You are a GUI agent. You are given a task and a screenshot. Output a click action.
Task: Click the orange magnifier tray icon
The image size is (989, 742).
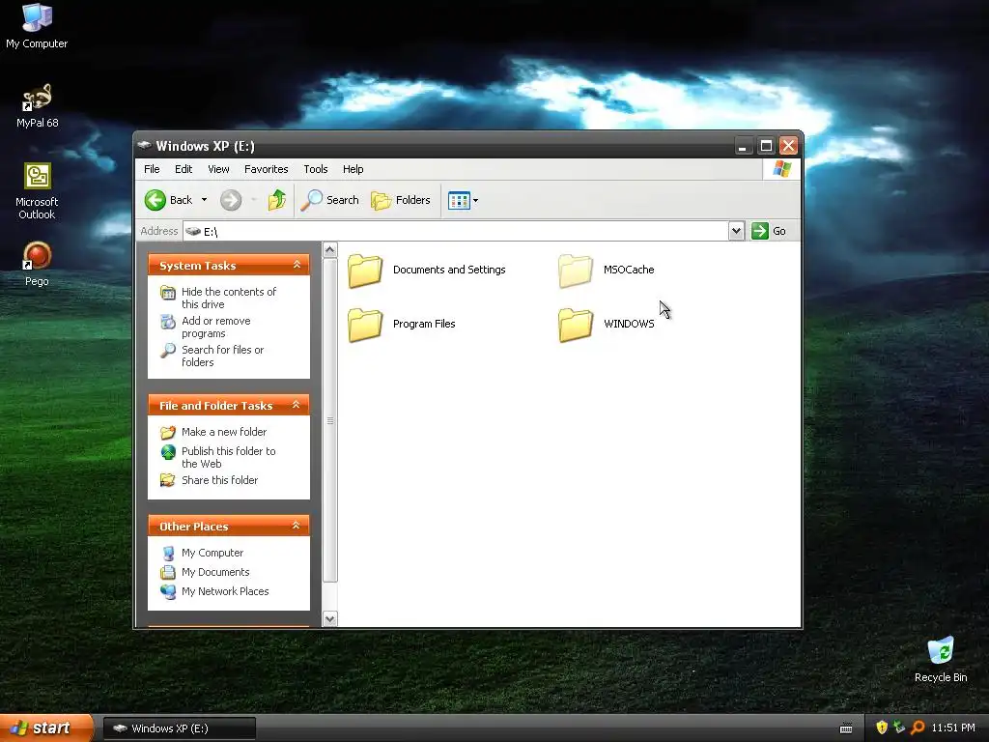(918, 728)
